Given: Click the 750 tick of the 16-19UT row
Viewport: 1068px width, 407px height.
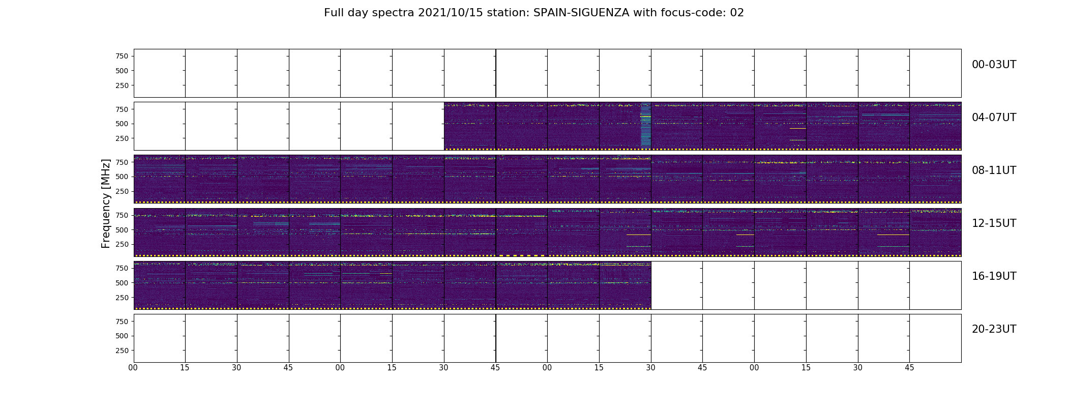Looking at the screenshot, I should 122,268.
